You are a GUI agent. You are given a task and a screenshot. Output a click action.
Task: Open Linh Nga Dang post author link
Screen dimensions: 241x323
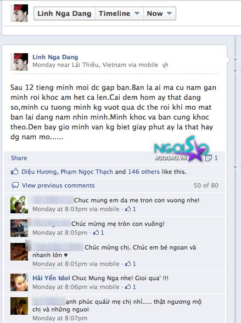(x=55, y=57)
